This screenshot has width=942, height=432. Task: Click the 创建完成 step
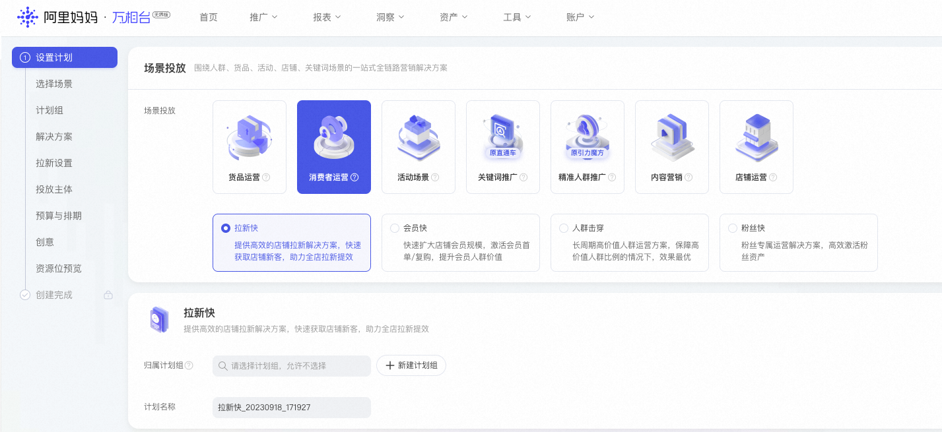[54, 295]
